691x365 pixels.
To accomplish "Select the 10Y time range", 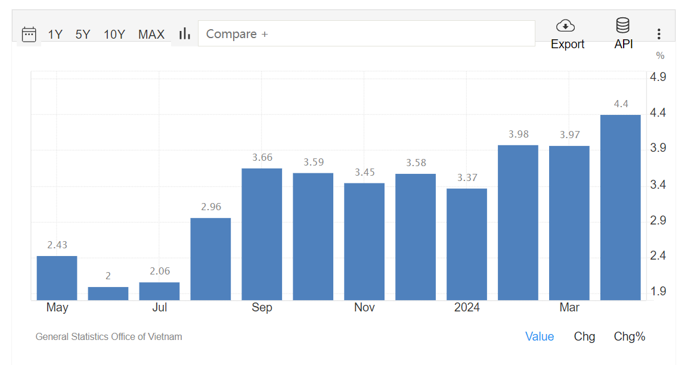I will pos(114,35).
